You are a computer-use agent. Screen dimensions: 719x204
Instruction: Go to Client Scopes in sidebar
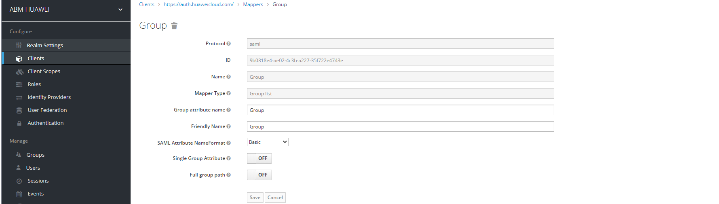44,71
